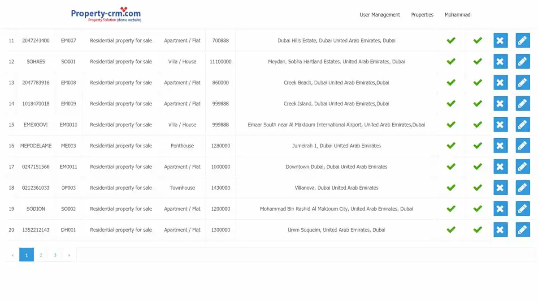Click the Property-crm.com logo
Image resolution: width=538 pixels, height=302 pixels.
coord(106,14)
